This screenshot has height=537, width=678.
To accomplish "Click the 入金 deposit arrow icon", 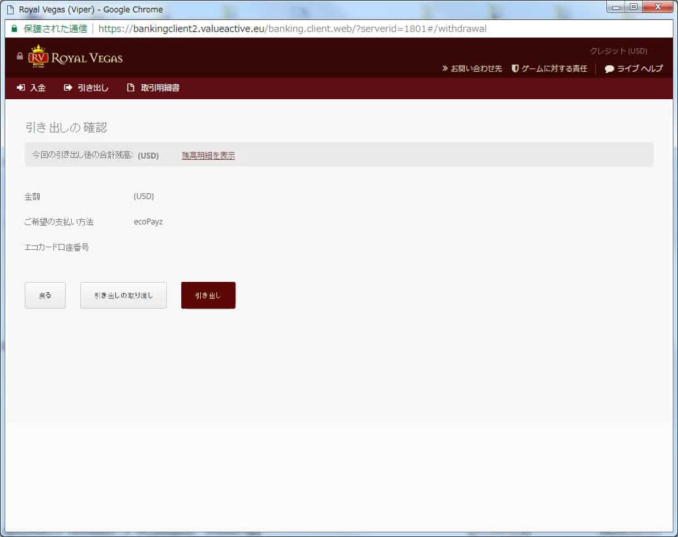I will click(x=21, y=88).
